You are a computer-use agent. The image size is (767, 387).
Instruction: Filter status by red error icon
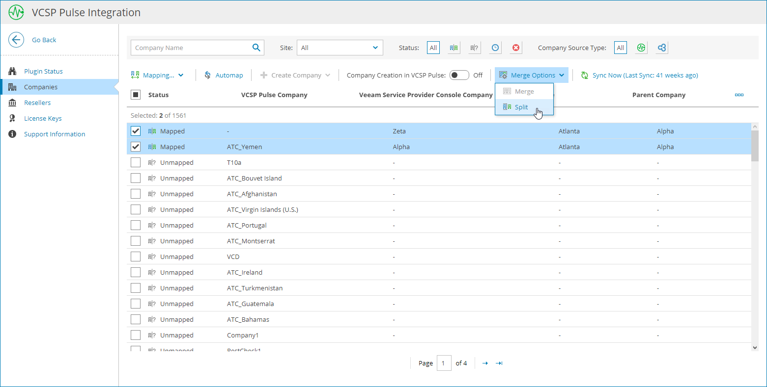click(516, 48)
